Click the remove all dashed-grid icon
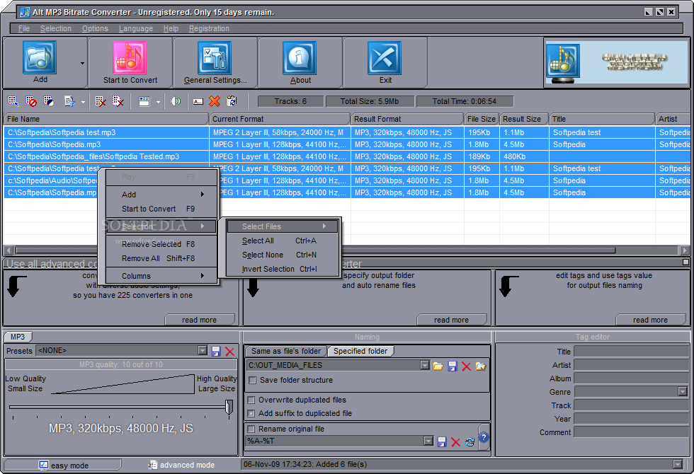Image resolution: width=694 pixels, height=474 pixels. [x=118, y=101]
